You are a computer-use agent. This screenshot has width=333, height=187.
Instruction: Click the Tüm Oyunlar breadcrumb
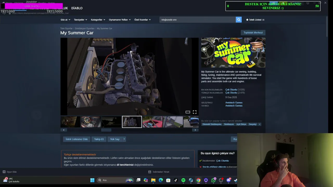click(66, 28)
